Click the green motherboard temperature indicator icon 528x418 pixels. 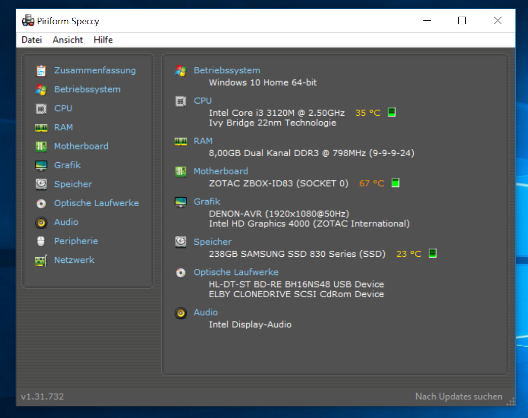point(395,183)
